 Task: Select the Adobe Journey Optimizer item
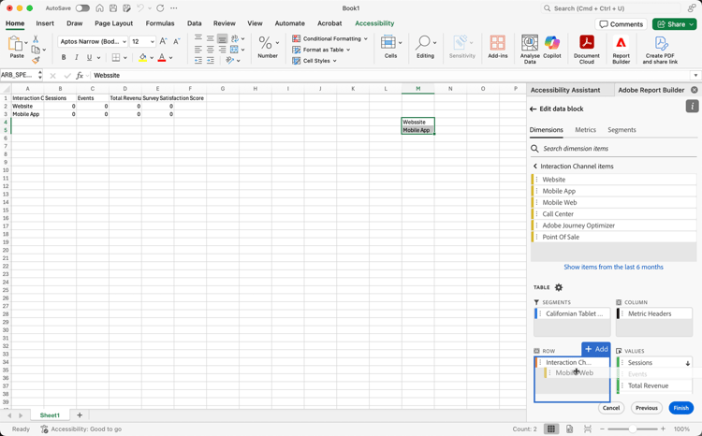[x=613, y=225]
